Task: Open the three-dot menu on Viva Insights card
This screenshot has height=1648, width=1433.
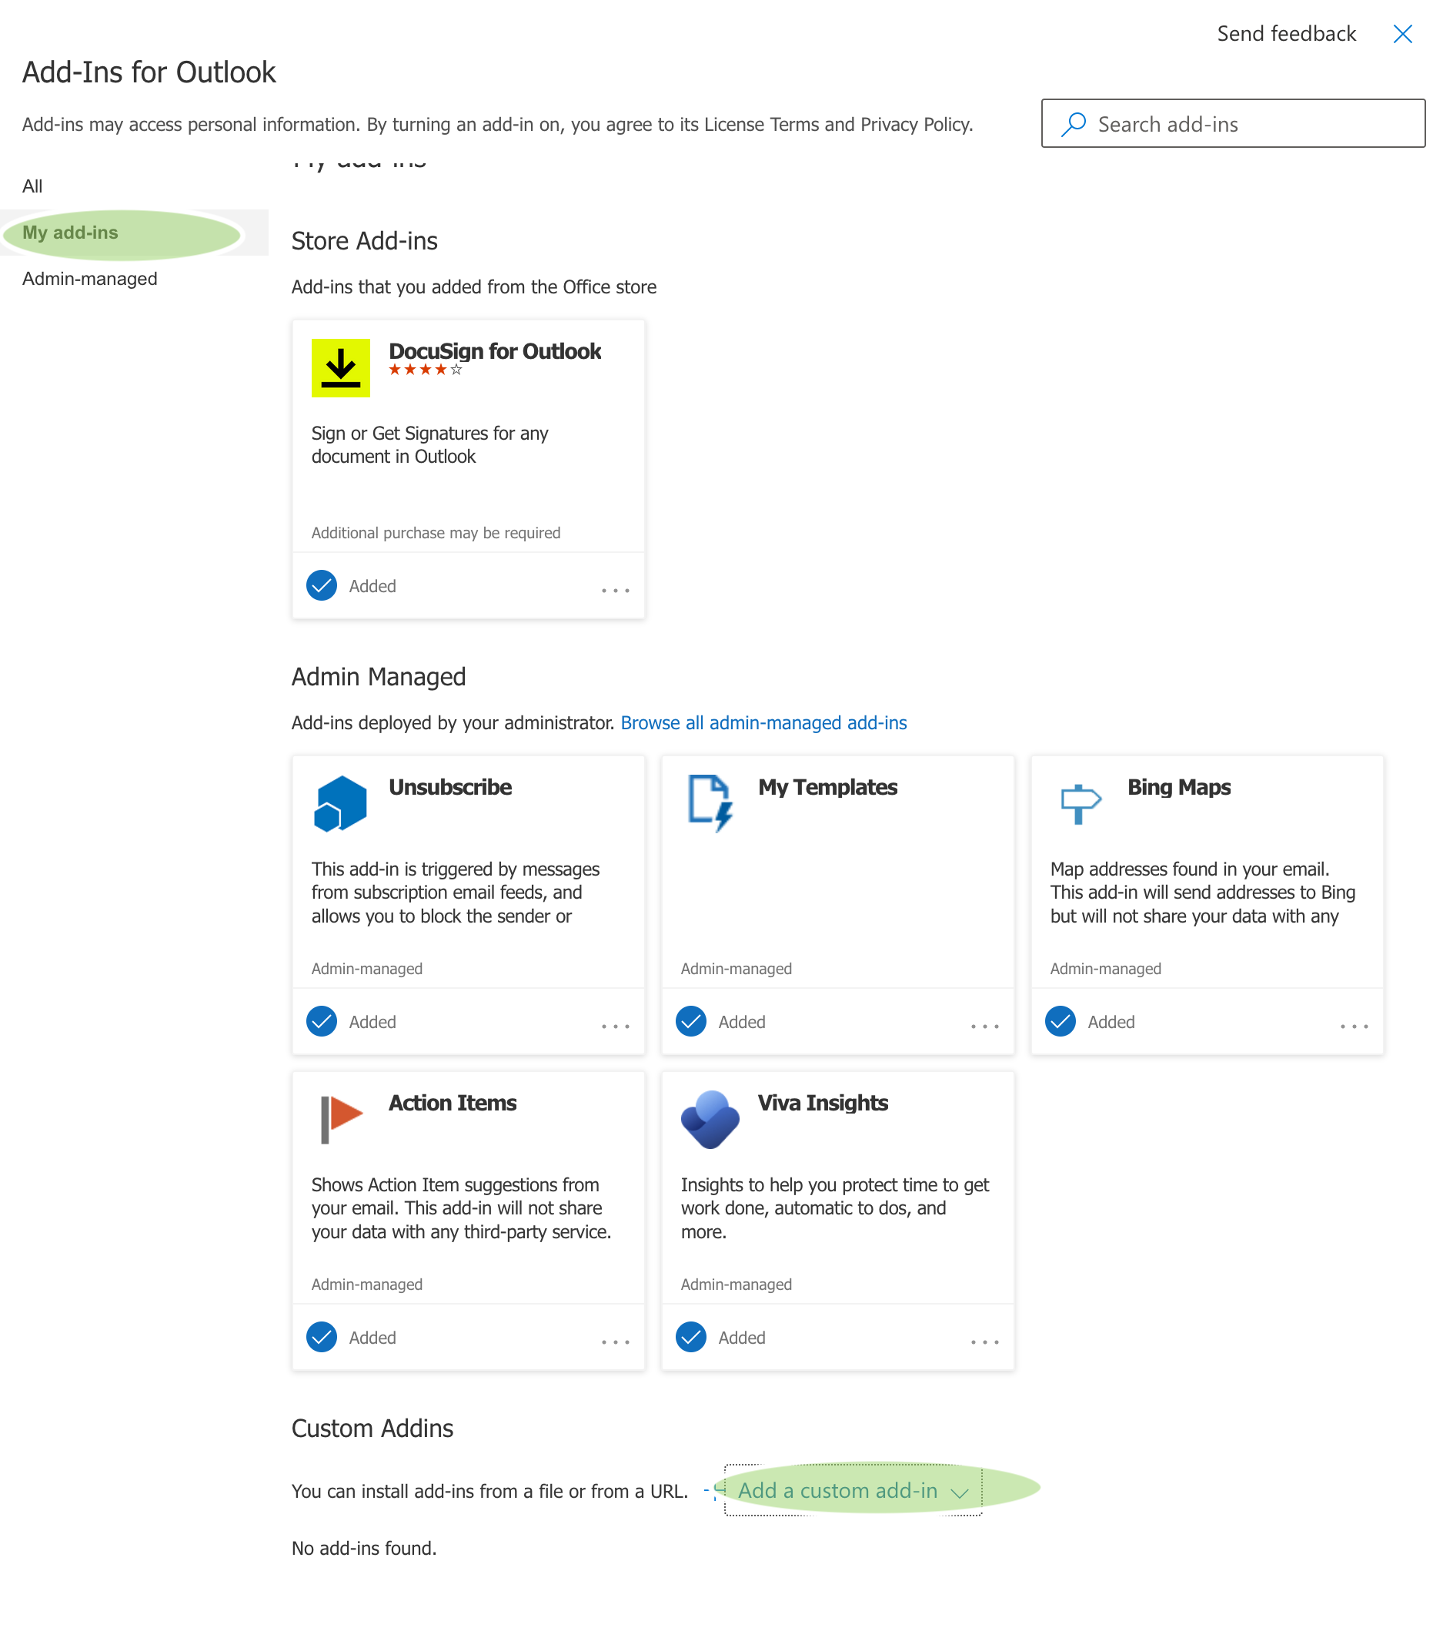Action: (985, 1342)
